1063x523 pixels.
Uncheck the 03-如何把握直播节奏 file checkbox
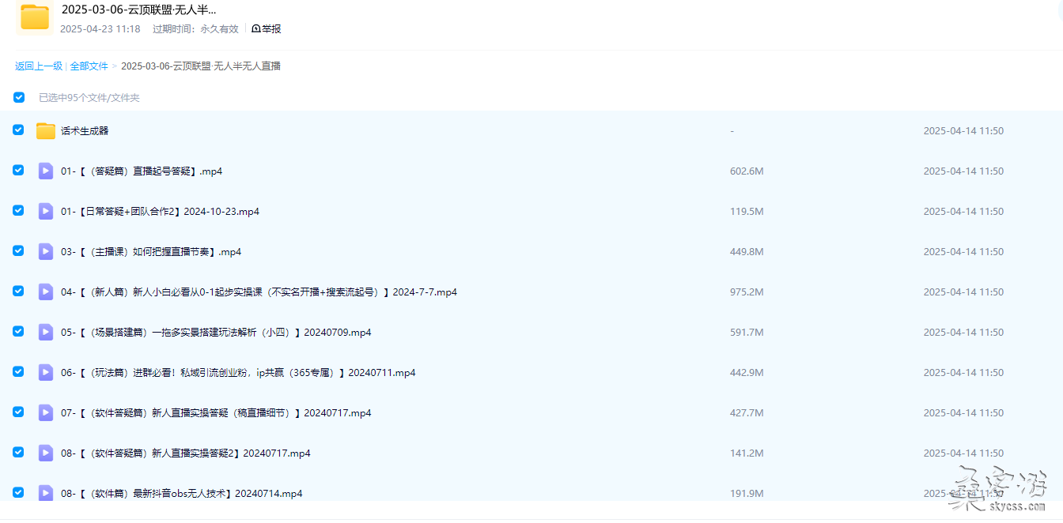tap(18, 251)
